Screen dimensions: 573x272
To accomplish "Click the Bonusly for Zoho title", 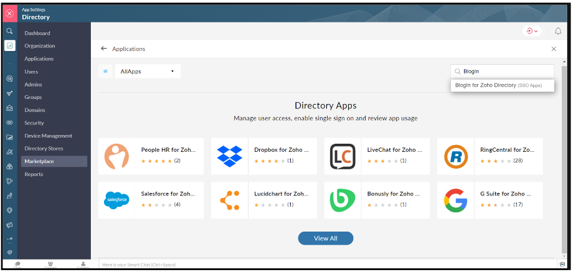I will coord(395,194).
